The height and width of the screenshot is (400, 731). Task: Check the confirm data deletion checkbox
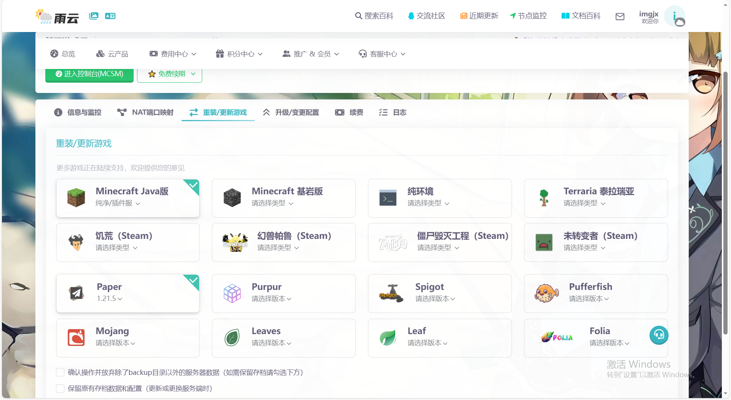[x=60, y=372]
